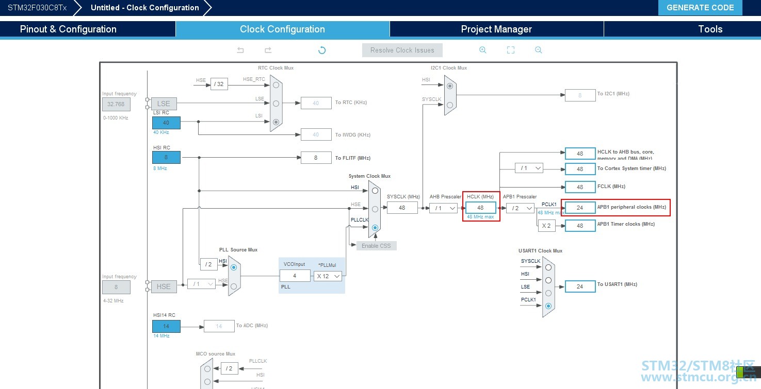Click the HSE oscillator block

click(164, 286)
